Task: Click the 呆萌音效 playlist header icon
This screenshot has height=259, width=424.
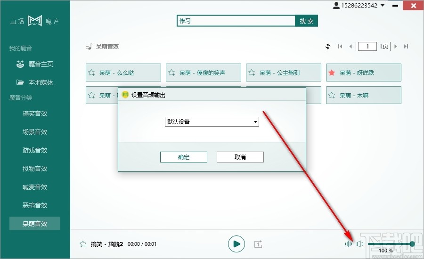Action: (89, 47)
